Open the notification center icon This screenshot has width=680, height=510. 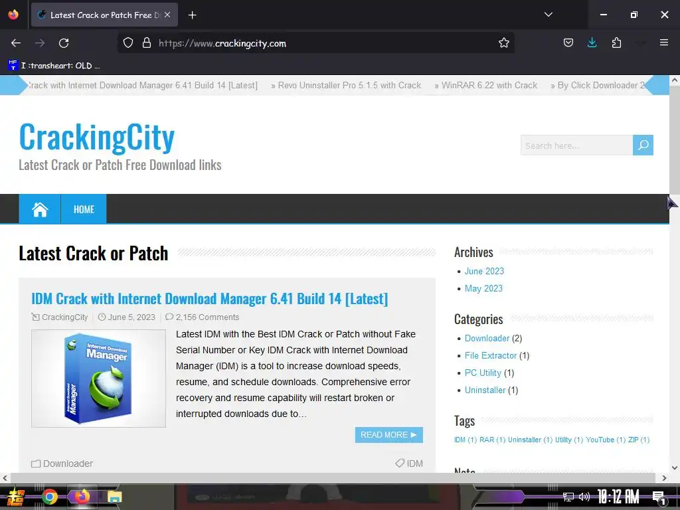[659, 497]
